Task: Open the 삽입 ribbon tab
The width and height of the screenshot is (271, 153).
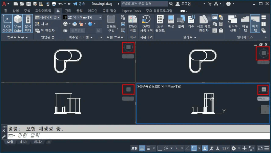Action: pos(16,11)
